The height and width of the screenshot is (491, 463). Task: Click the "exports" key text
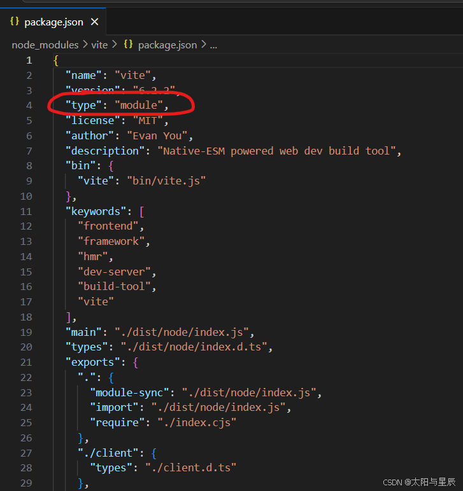click(93, 363)
